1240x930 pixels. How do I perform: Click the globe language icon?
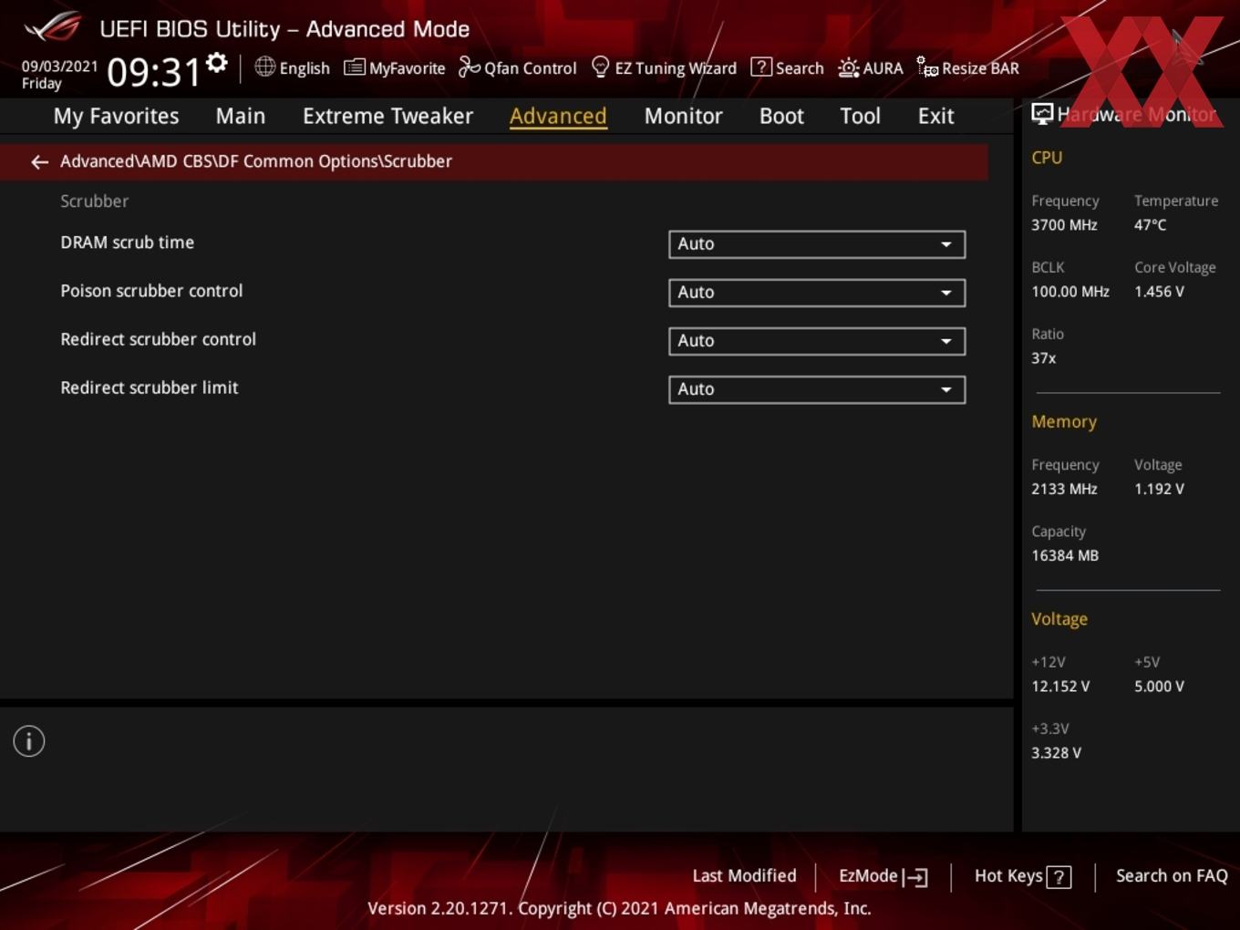point(264,67)
